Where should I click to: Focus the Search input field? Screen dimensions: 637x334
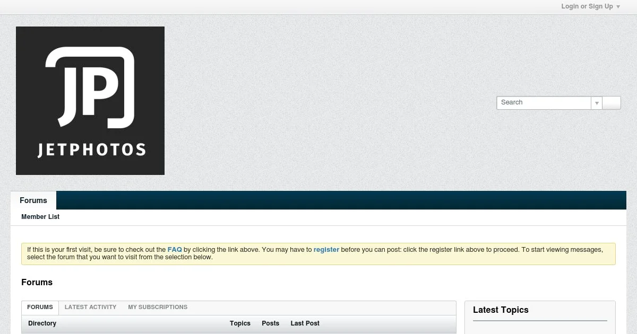point(544,102)
